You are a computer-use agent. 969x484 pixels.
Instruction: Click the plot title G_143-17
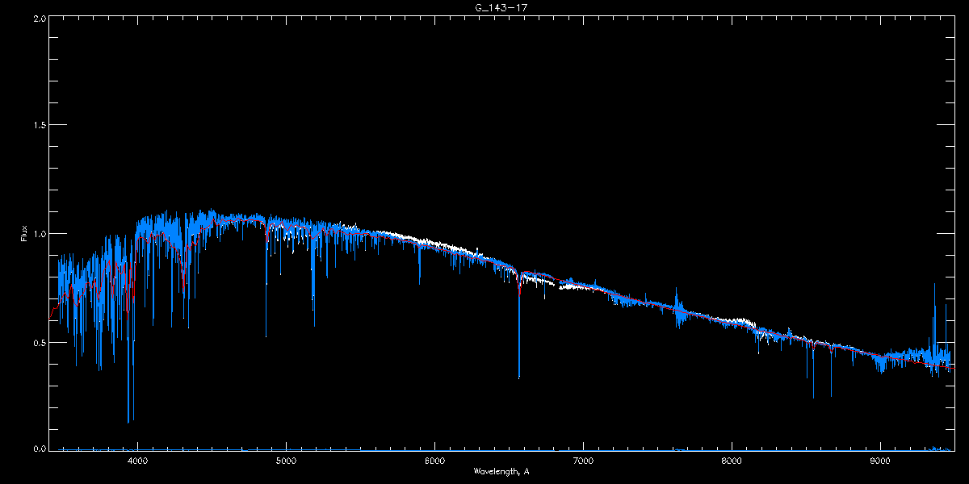coord(501,7)
